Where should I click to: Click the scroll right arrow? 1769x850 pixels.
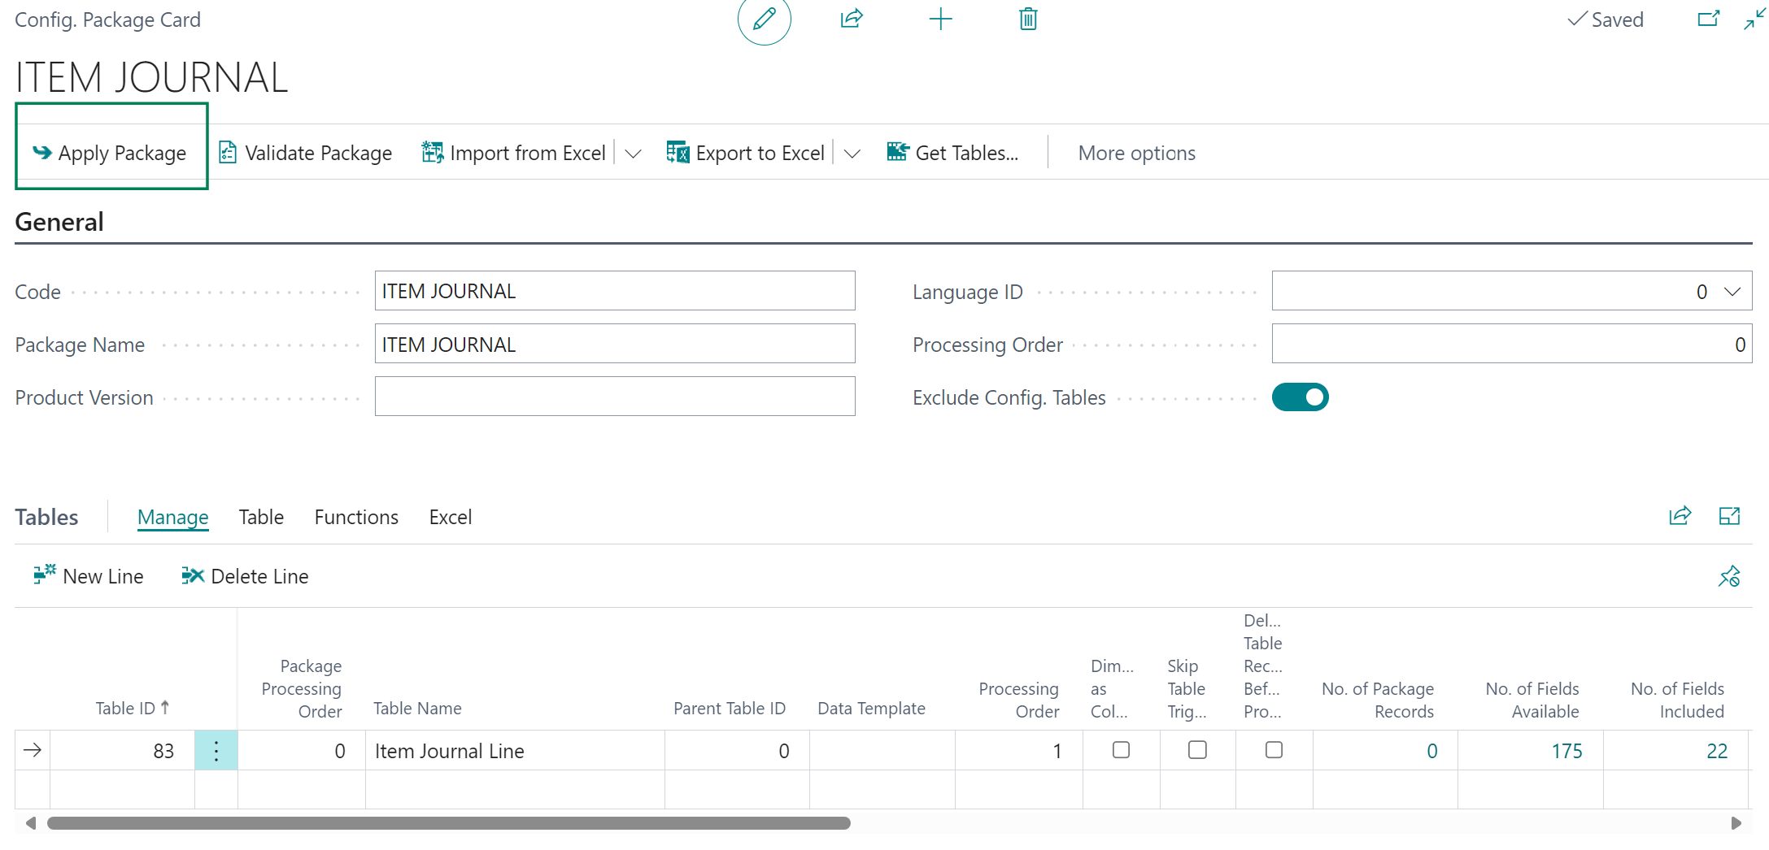(1736, 823)
